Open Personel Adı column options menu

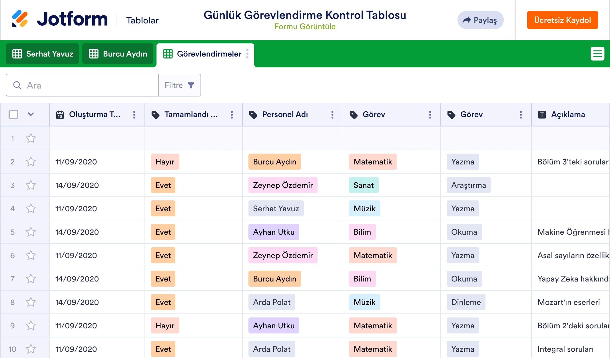332,115
